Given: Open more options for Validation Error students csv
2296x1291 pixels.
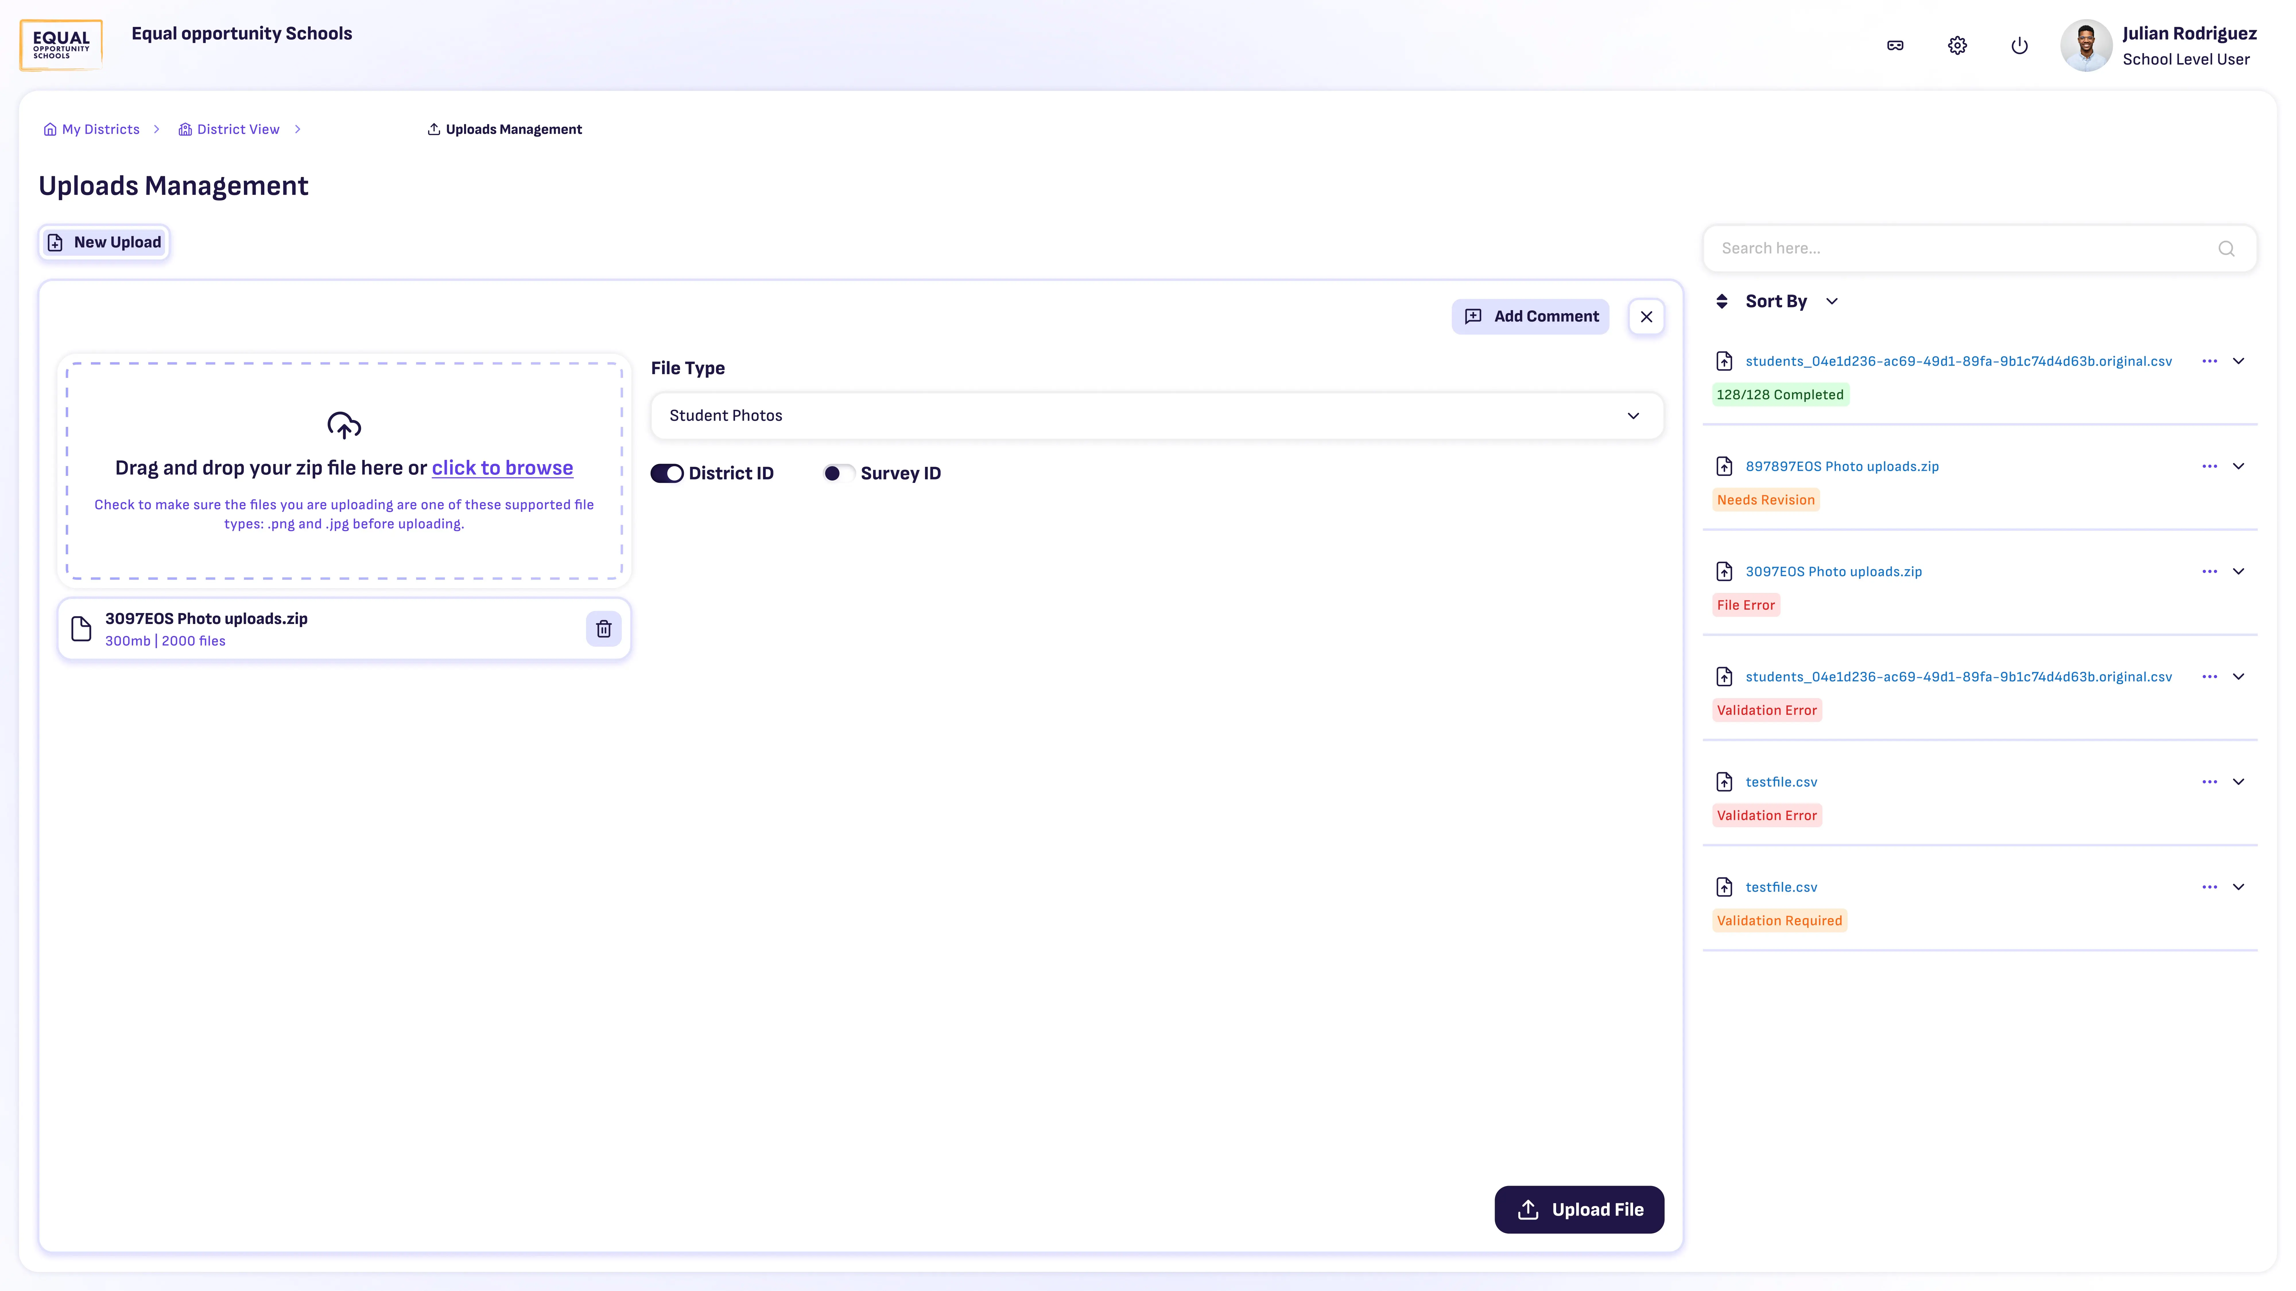Looking at the screenshot, I should coord(2210,676).
